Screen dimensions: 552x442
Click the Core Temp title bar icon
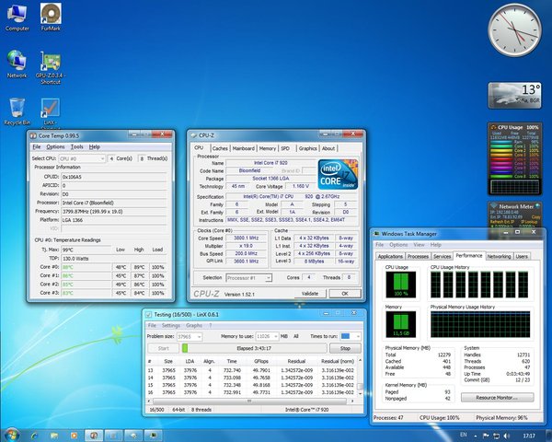coord(33,135)
